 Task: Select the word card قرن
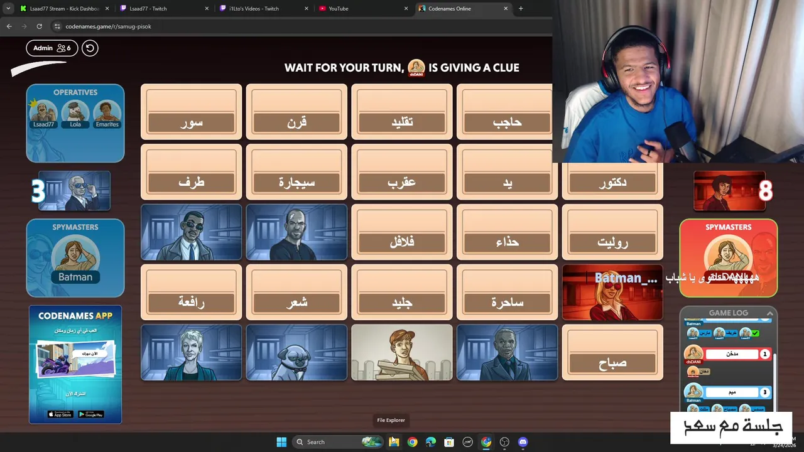click(x=296, y=112)
